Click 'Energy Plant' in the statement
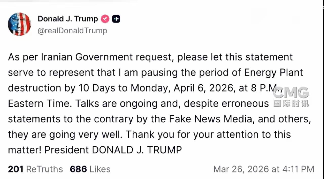This screenshot has width=324, height=179. (x=273, y=73)
